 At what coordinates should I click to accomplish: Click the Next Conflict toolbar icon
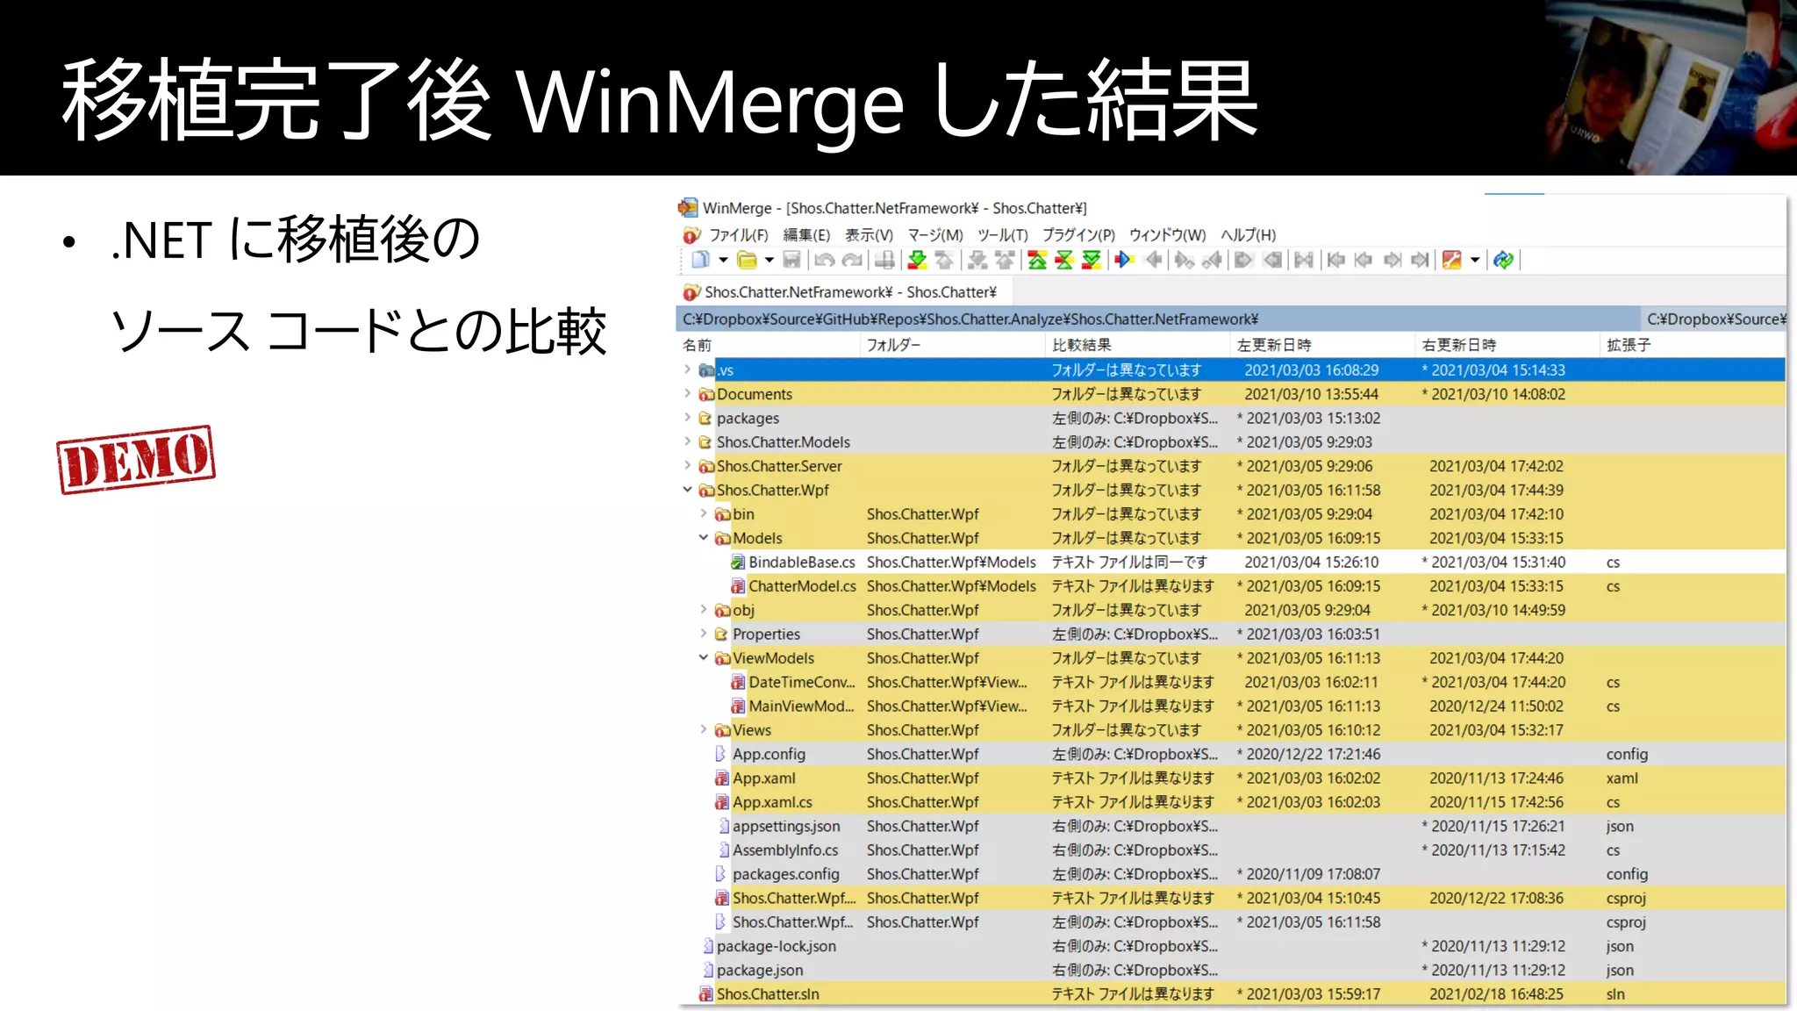click(977, 260)
